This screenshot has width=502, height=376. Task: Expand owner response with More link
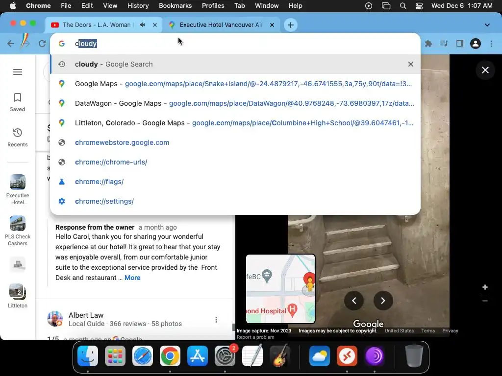[x=132, y=278]
